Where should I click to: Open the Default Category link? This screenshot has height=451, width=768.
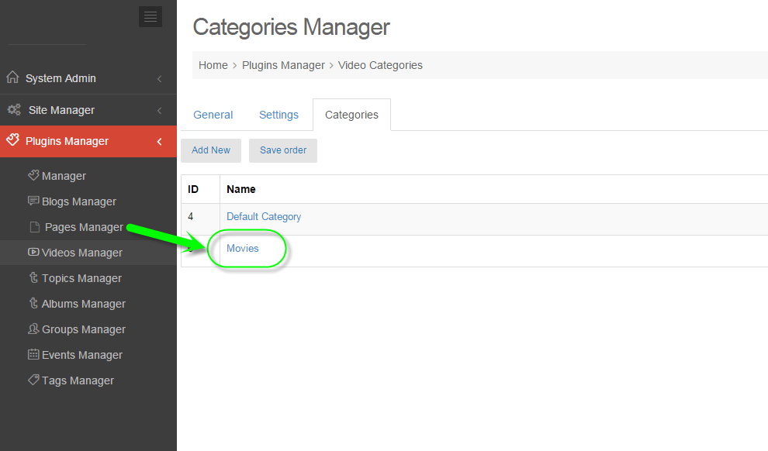coord(264,217)
